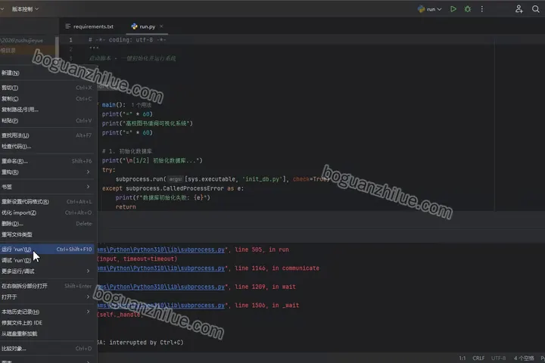Choose 比较对象... menu entry
Screen dimensions: 545x363
(47, 349)
